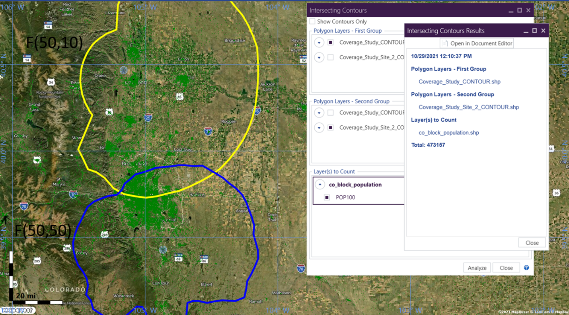This screenshot has height=315, width=569.
Task: Click the transmitter site icon inside yellow contour
Action: [x=124, y=70]
